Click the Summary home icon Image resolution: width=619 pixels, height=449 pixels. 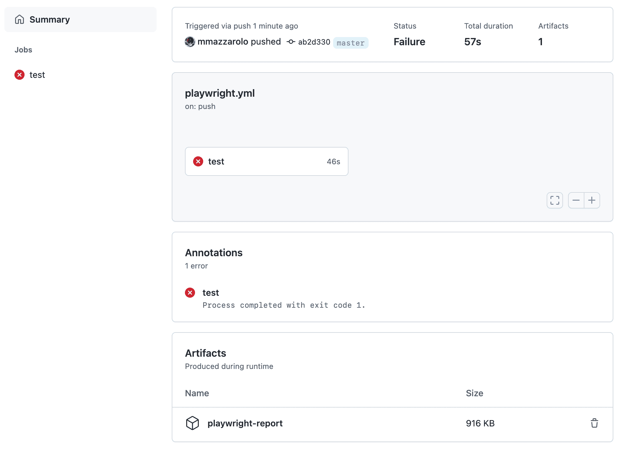(20, 19)
